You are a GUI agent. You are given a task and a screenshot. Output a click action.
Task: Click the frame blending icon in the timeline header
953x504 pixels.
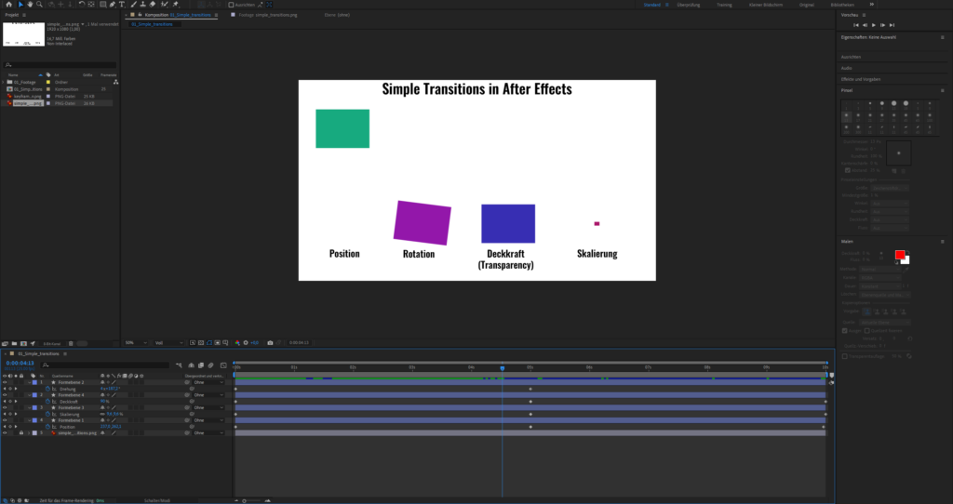201,365
